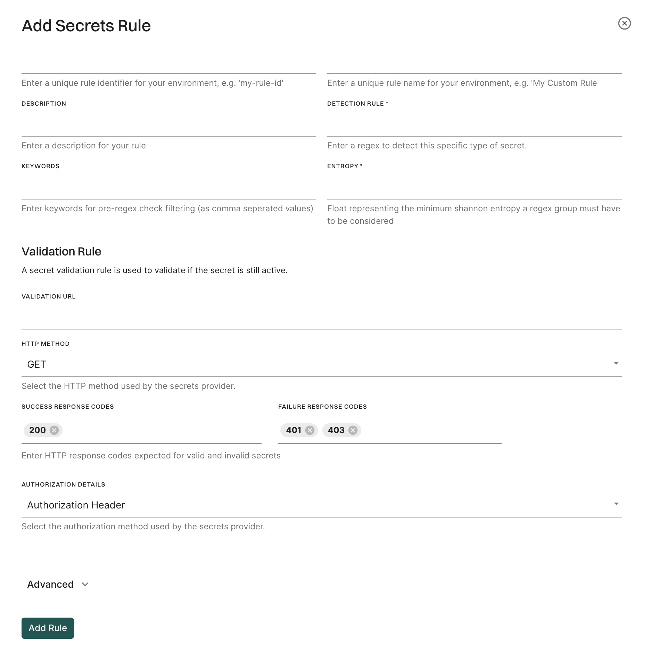Open the Authorization Details dropdown
The width and height of the screenshot is (651, 652).
coord(616,504)
